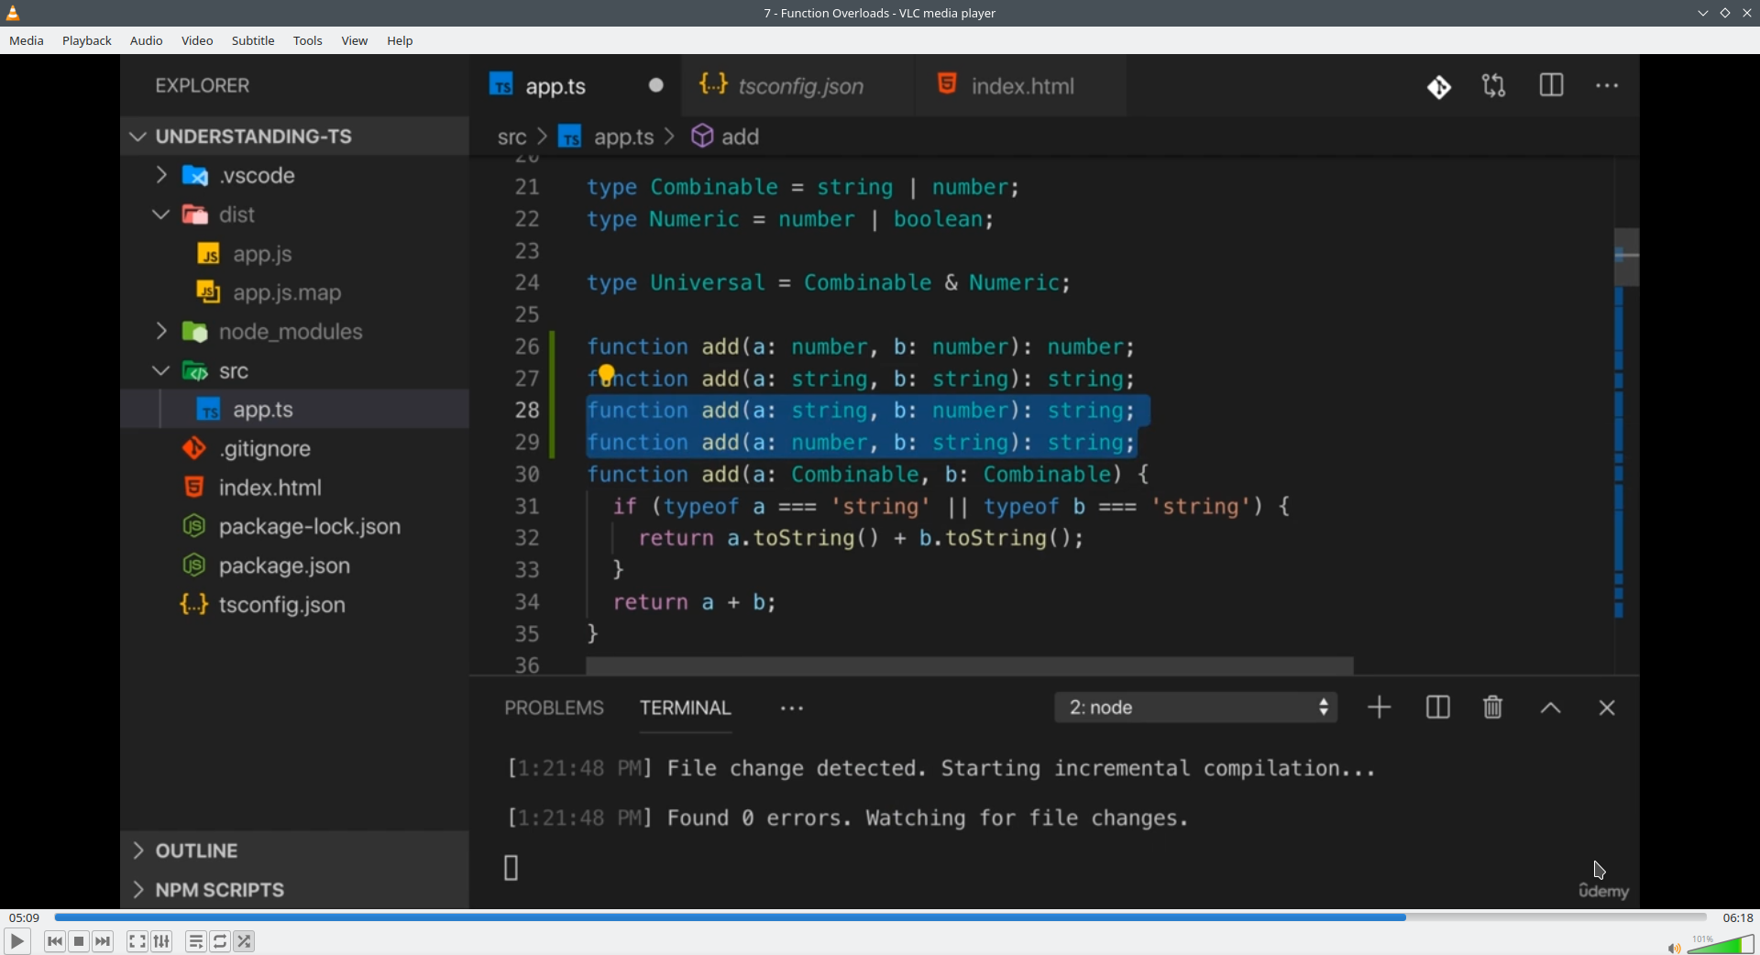This screenshot has width=1760, height=955.
Task: Seek along the video progress bar
Action: pyautogui.click(x=880, y=917)
